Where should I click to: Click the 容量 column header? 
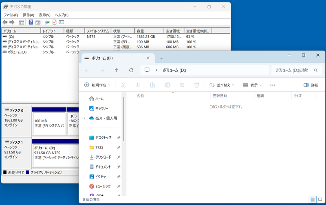click(x=149, y=31)
